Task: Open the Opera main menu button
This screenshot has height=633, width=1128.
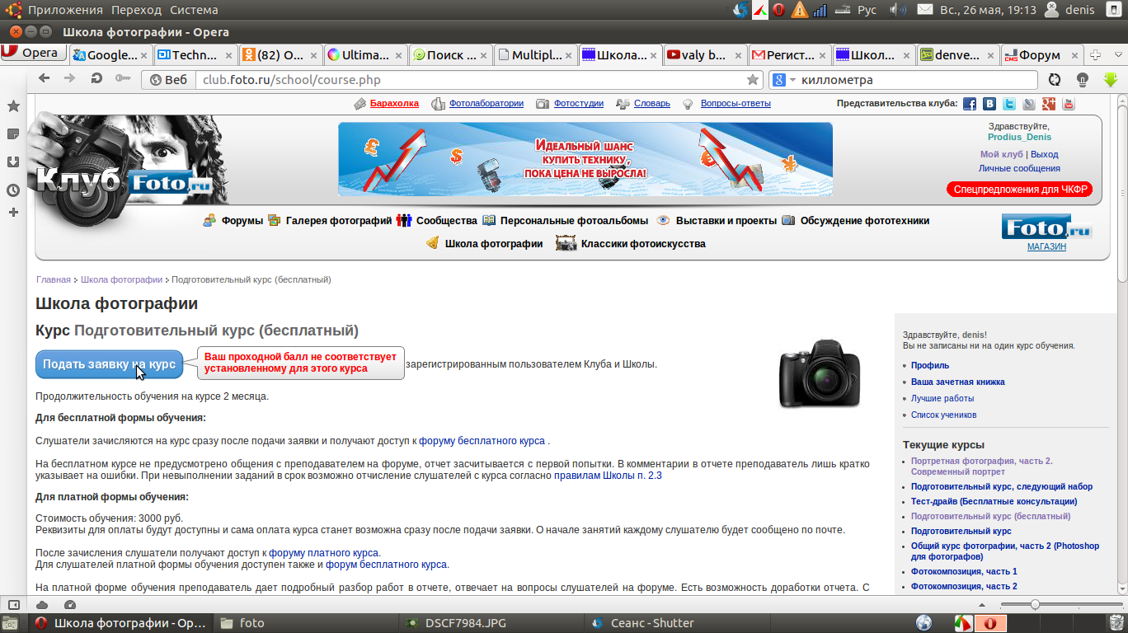Action: click(x=31, y=53)
